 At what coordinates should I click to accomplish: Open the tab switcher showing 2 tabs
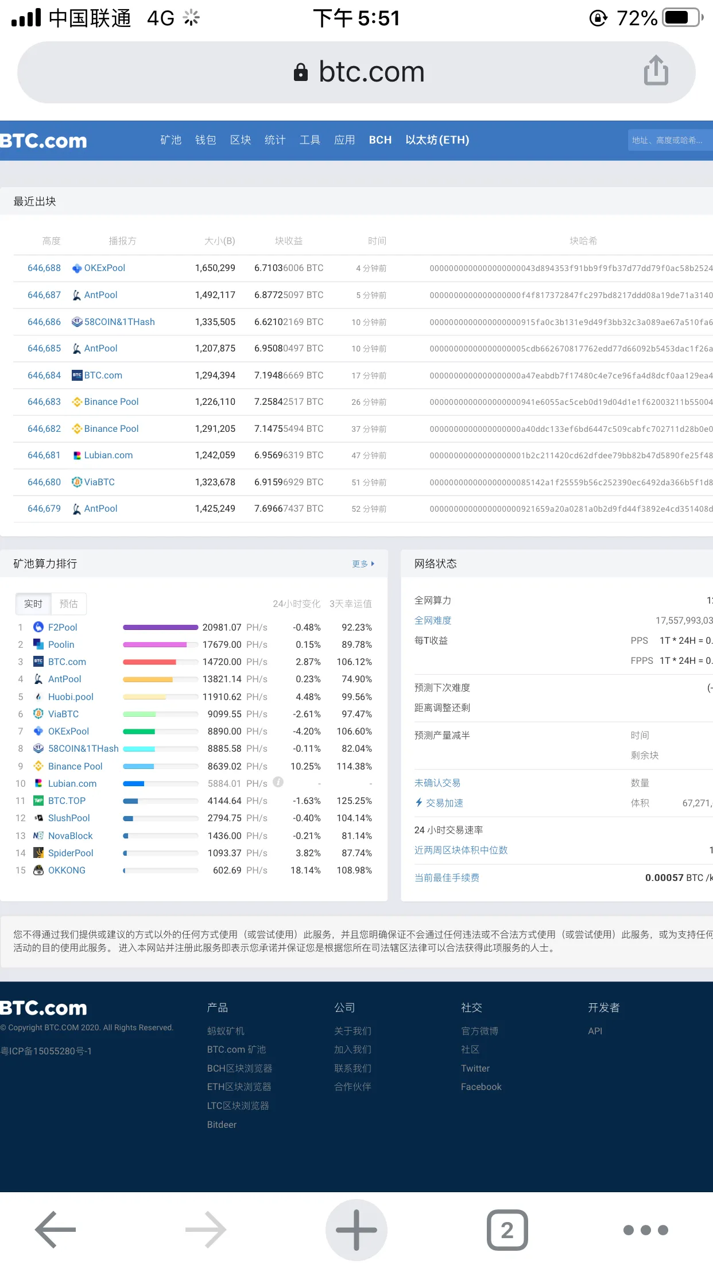point(507,1230)
